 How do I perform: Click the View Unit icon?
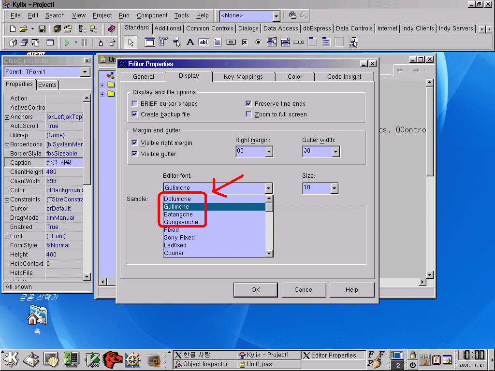coord(13,43)
